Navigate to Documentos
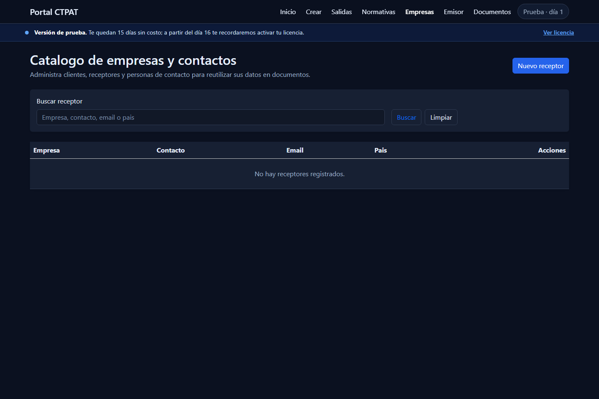This screenshot has height=399, width=599. [492, 12]
